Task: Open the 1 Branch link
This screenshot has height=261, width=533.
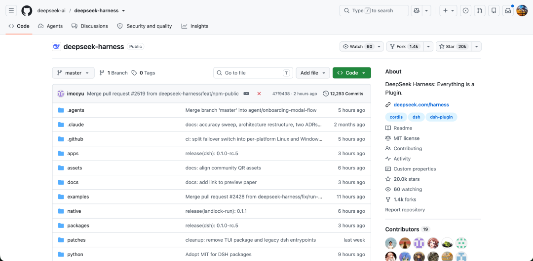Action: point(114,73)
